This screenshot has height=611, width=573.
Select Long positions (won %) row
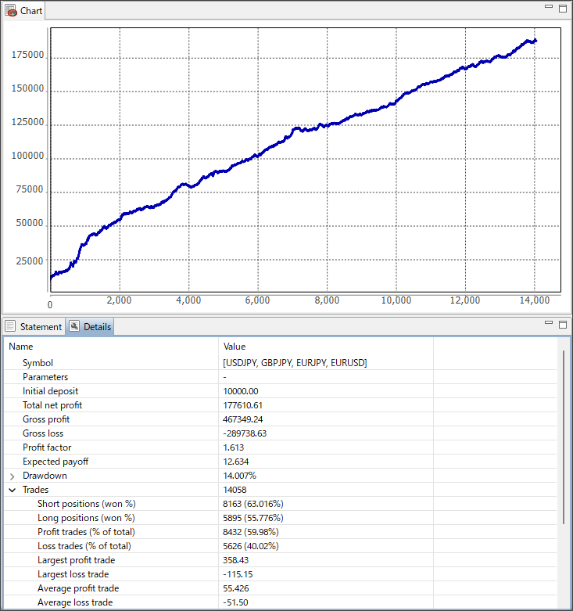click(x=281, y=518)
